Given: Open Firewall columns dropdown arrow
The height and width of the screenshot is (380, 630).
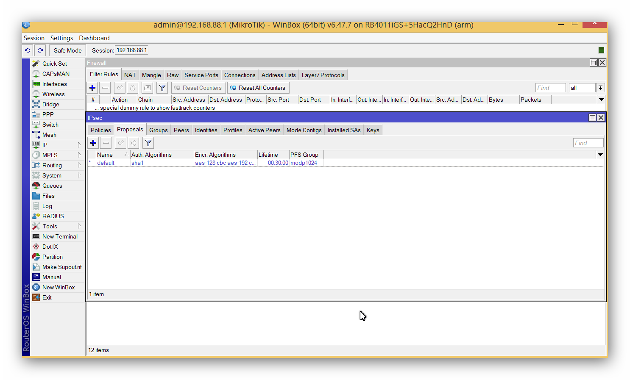Looking at the screenshot, I should (601, 100).
